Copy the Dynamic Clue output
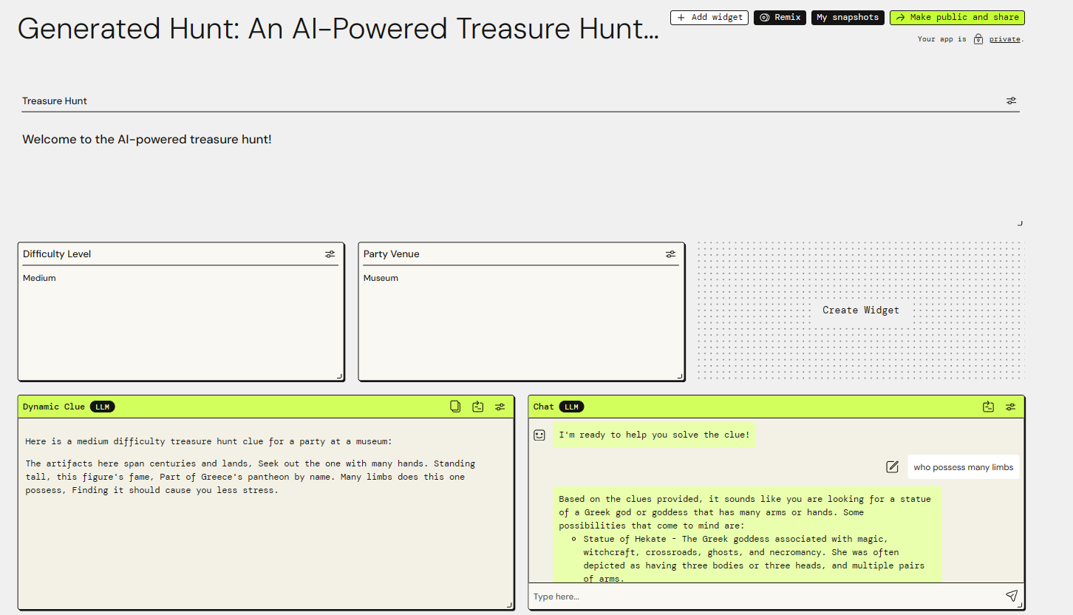 (455, 407)
